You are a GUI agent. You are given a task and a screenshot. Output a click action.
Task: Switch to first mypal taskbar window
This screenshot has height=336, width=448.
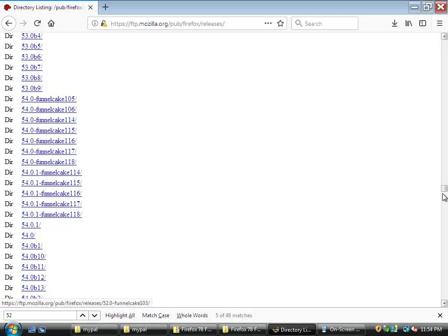(x=94, y=329)
